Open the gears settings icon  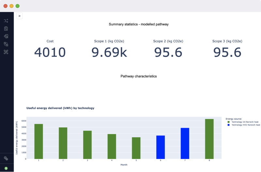6,158
